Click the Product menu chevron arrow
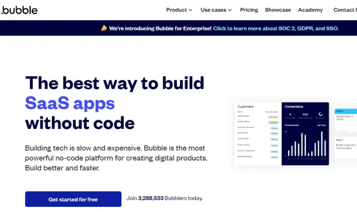The height and width of the screenshot is (223, 357). 191,10
